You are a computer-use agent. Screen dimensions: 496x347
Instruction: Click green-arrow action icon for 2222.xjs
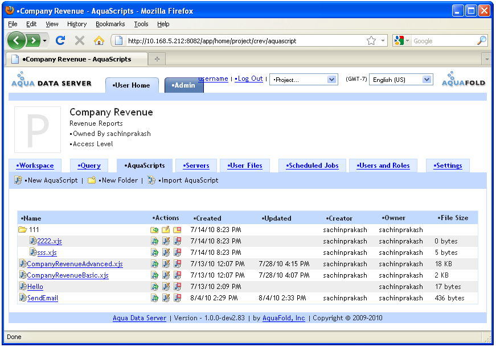(x=154, y=241)
